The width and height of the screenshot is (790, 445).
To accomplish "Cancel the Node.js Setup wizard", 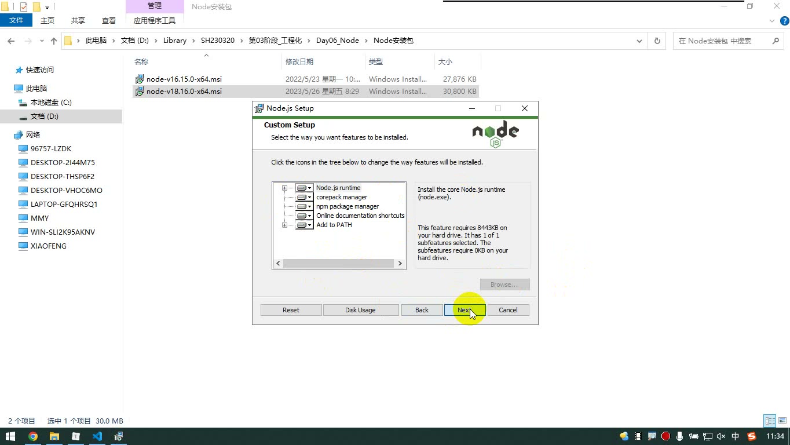I will (508, 310).
